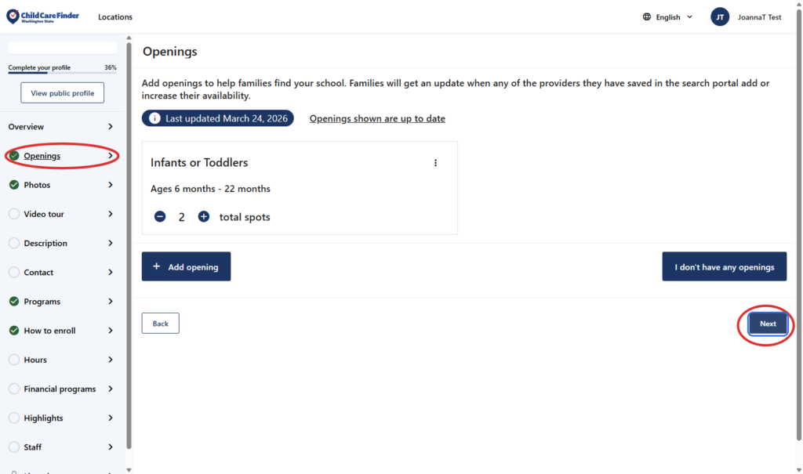Click the sidebar vertical scrollbar
The height and width of the screenshot is (474, 803).
point(129,235)
